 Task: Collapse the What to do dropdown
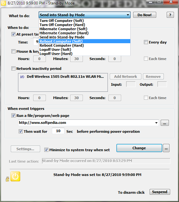[128, 15]
